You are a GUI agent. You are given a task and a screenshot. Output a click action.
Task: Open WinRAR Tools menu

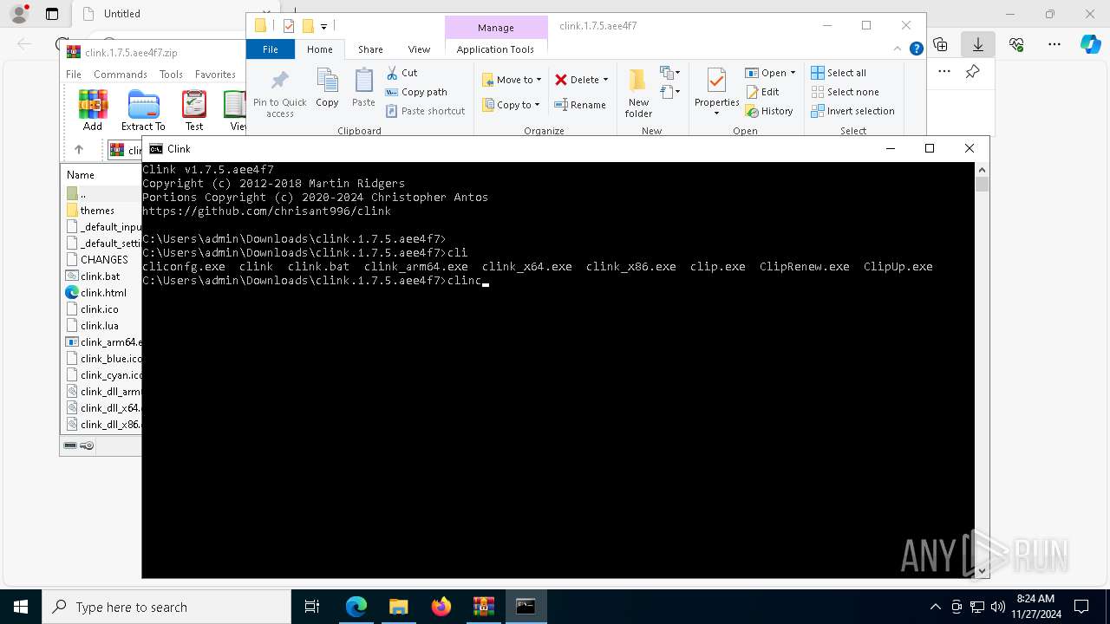pos(171,75)
